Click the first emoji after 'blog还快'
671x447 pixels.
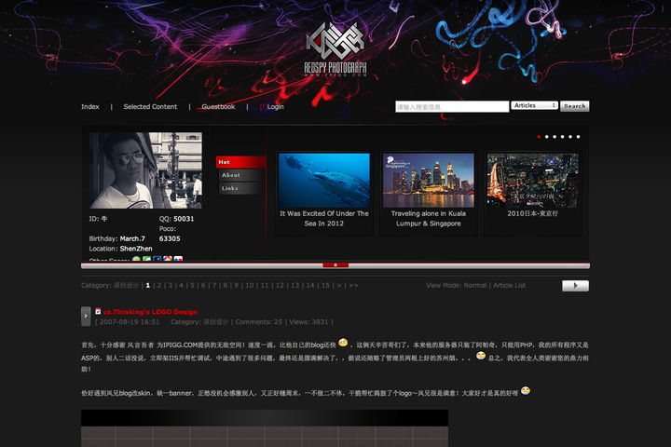[343, 342]
